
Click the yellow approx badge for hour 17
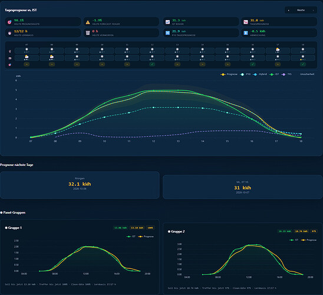pos(278,64)
